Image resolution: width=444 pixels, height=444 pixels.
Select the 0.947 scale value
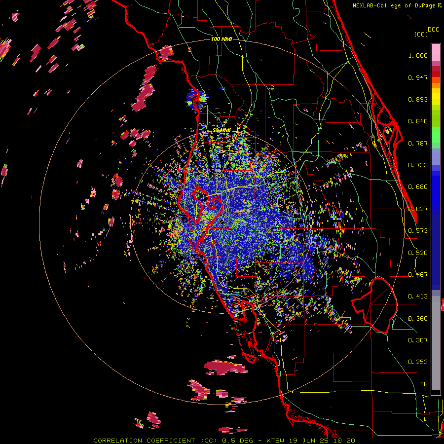click(x=418, y=77)
